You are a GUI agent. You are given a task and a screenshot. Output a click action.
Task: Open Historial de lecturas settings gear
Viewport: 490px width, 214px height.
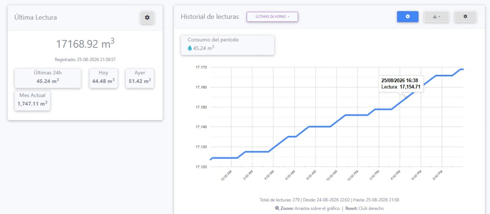coord(465,17)
